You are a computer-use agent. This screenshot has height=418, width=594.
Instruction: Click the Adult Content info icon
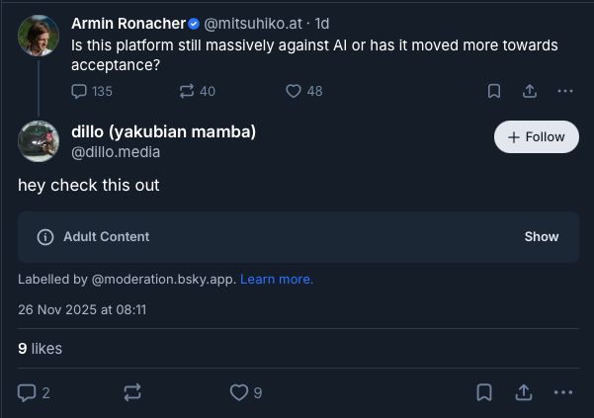click(44, 237)
